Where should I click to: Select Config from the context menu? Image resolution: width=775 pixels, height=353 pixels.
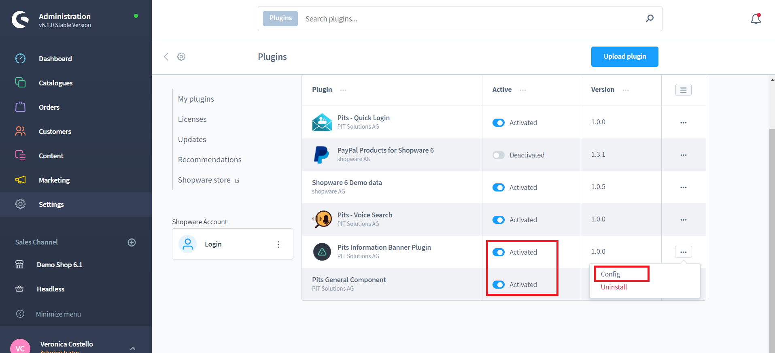tap(610, 274)
